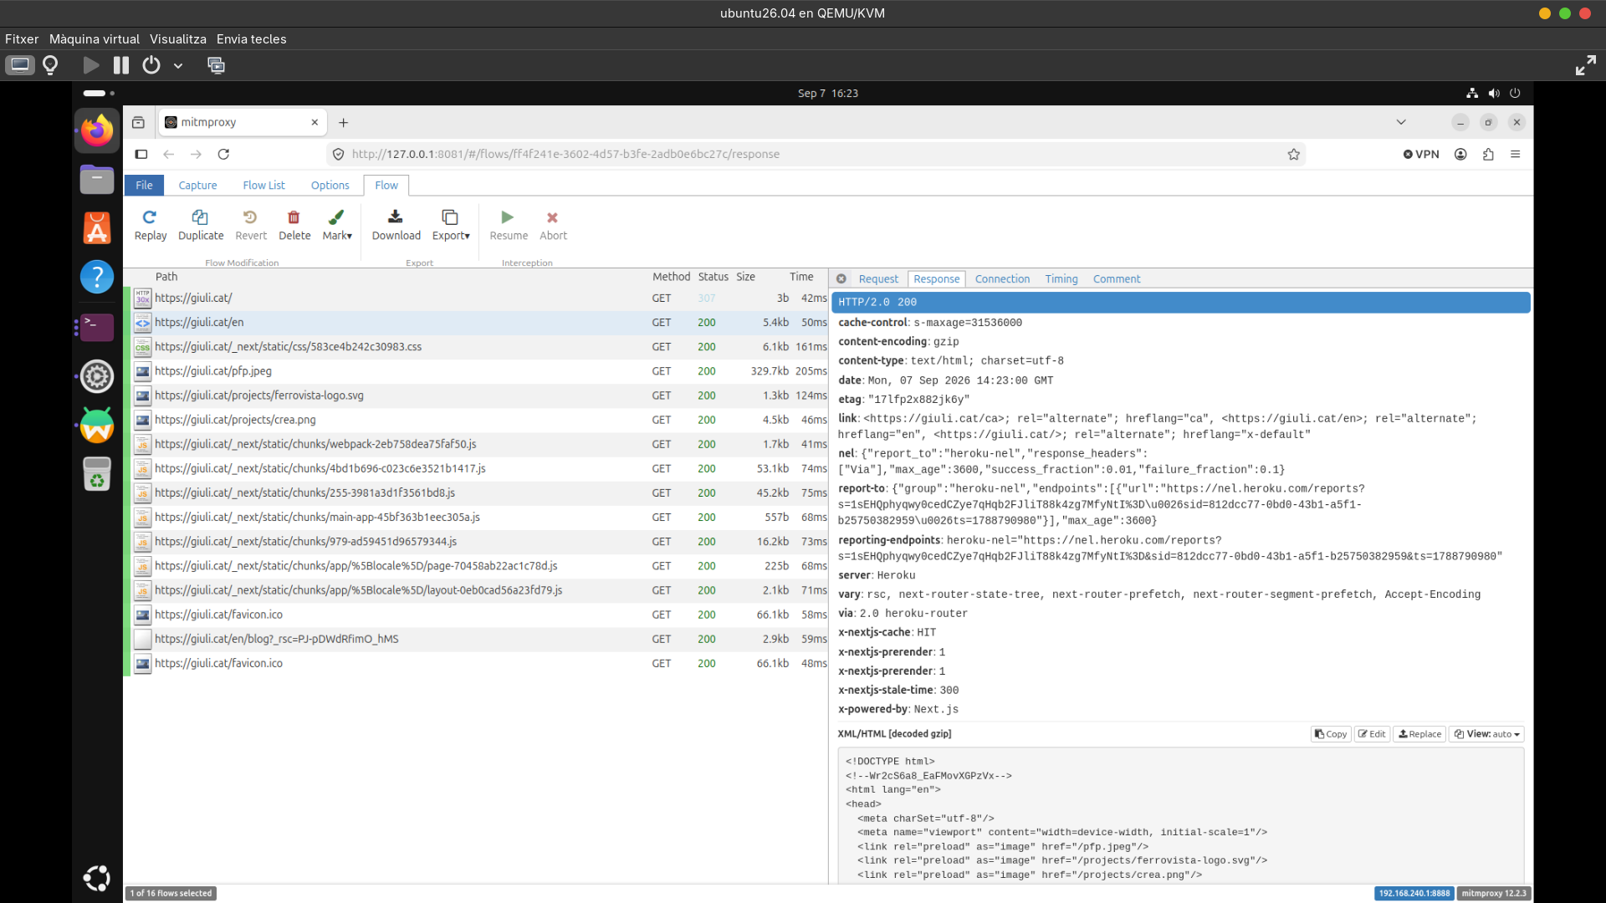1606x903 pixels.
Task: Open the Comment tab
Action: coord(1117,279)
